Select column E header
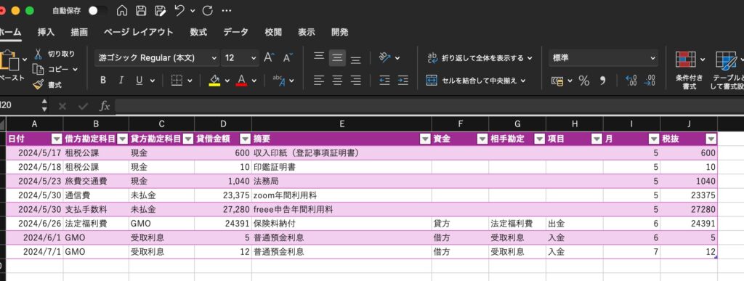744x281 pixels. [341, 124]
